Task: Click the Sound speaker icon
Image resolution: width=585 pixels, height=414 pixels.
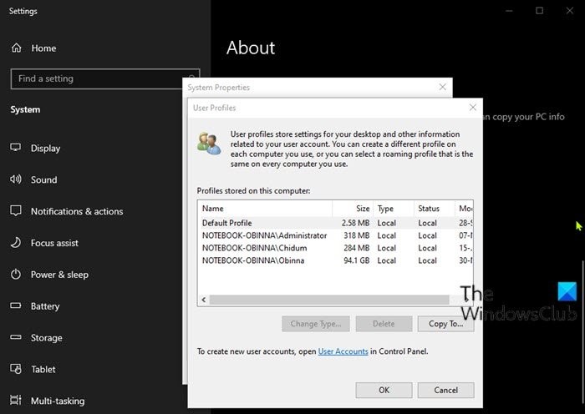Action: [x=16, y=179]
